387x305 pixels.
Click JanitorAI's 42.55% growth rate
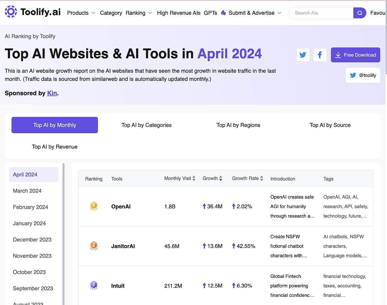click(244, 246)
